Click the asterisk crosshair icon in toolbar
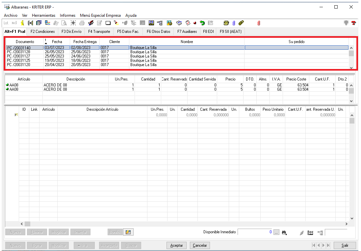This screenshot has width=361, height=251. click(x=73, y=23)
